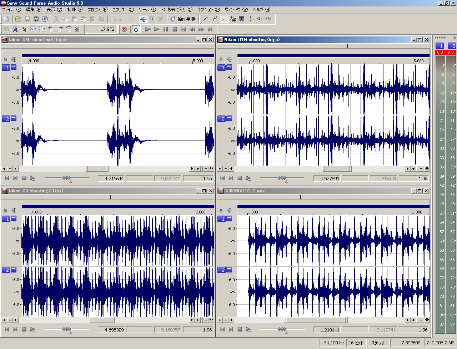This screenshot has height=349, width=457.
Task: Click the x2 double selection icon
Action: click(33, 29)
